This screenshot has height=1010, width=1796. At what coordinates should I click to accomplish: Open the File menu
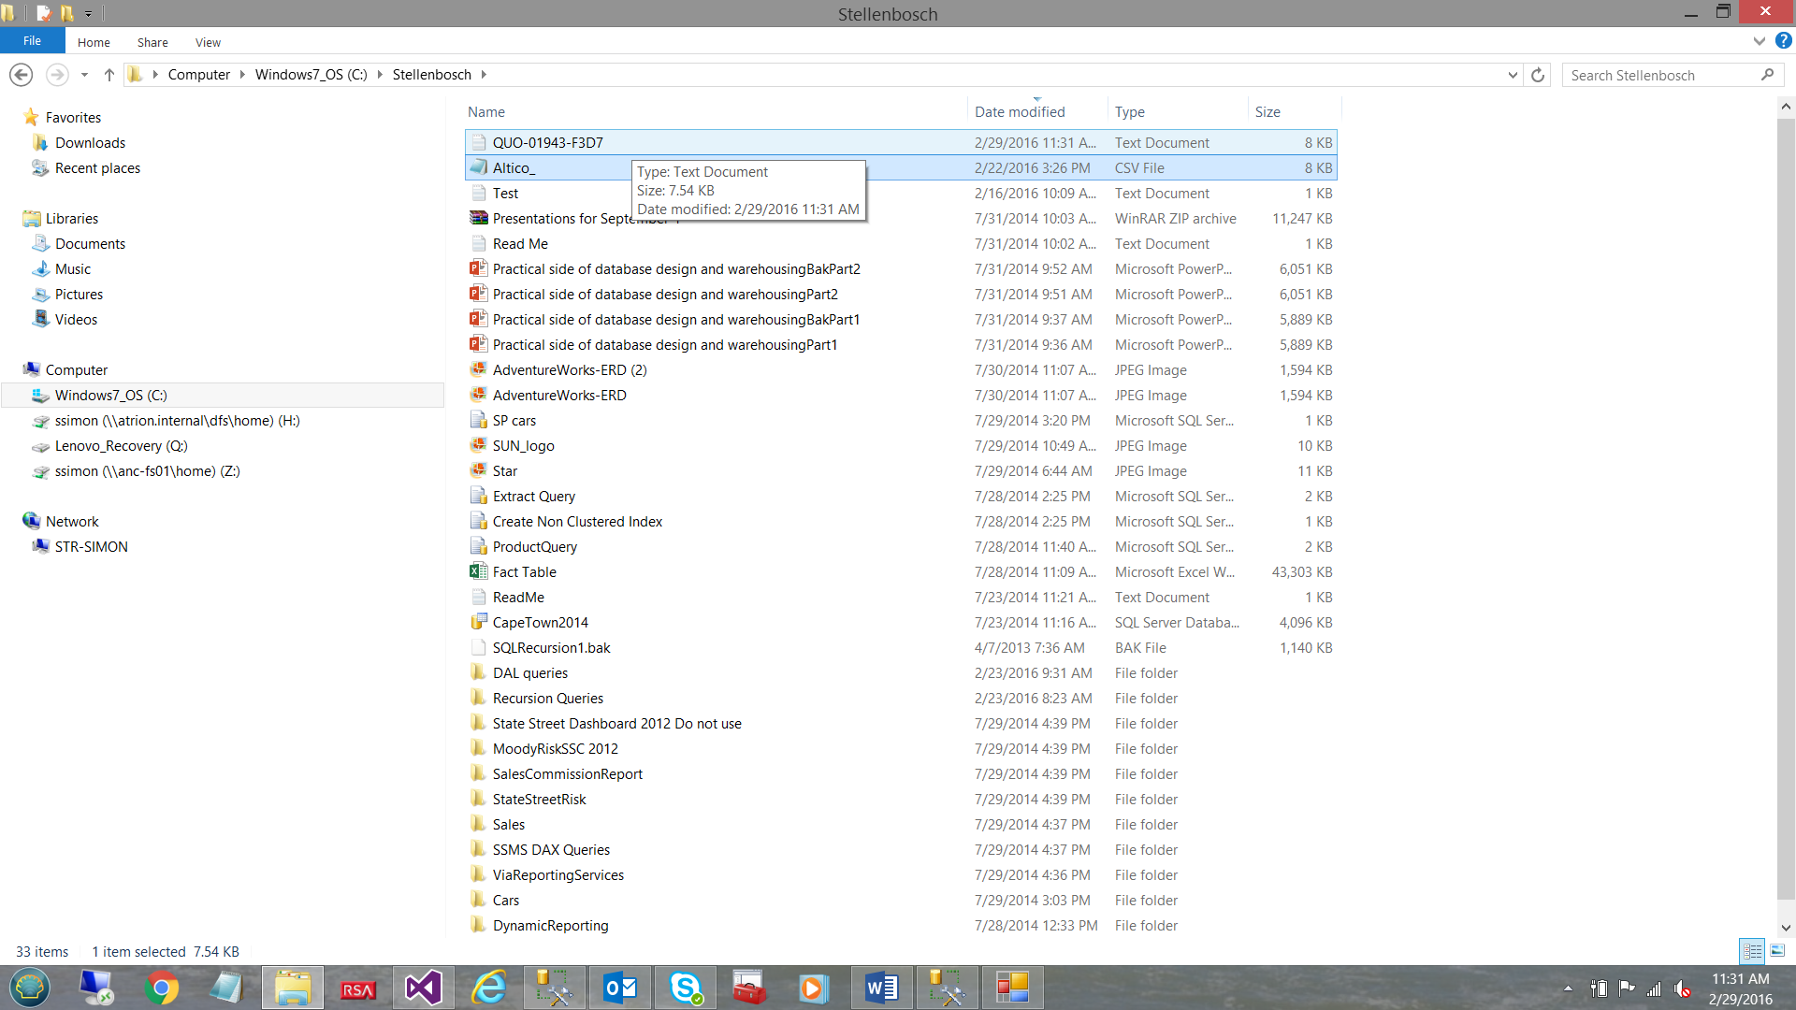(32, 40)
